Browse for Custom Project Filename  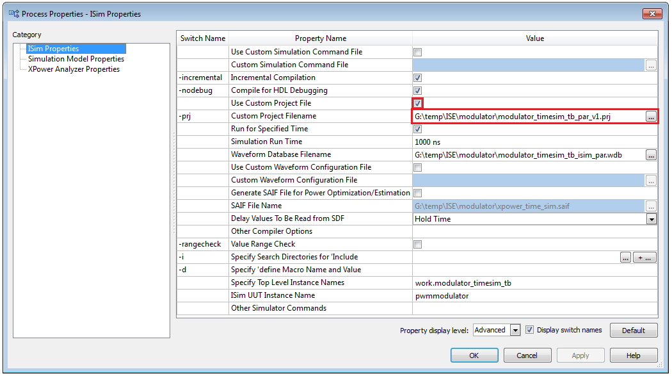[651, 116]
